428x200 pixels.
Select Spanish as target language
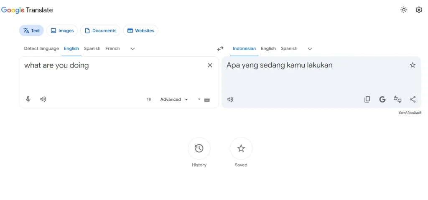click(x=289, y=48)
